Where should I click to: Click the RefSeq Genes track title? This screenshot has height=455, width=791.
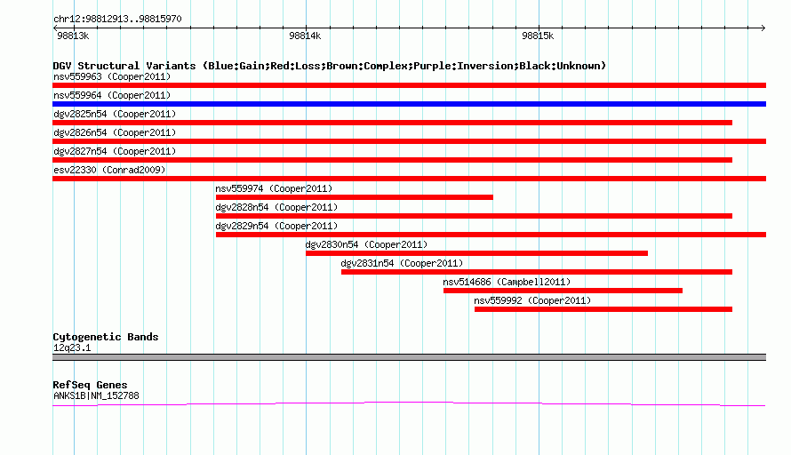90,385
